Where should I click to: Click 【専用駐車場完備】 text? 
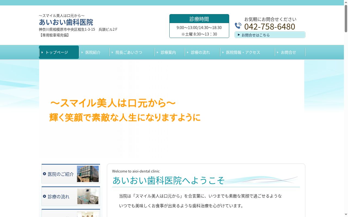[x=55, y=35]
